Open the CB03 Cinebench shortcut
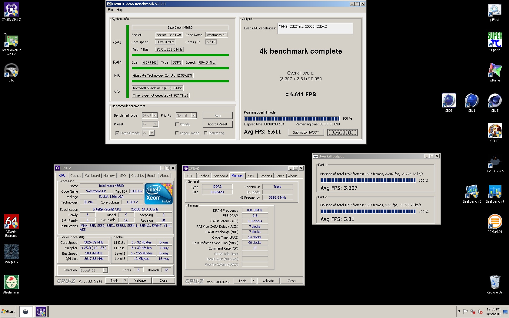This screenshot has width=509, height=318. click(448, 103)
